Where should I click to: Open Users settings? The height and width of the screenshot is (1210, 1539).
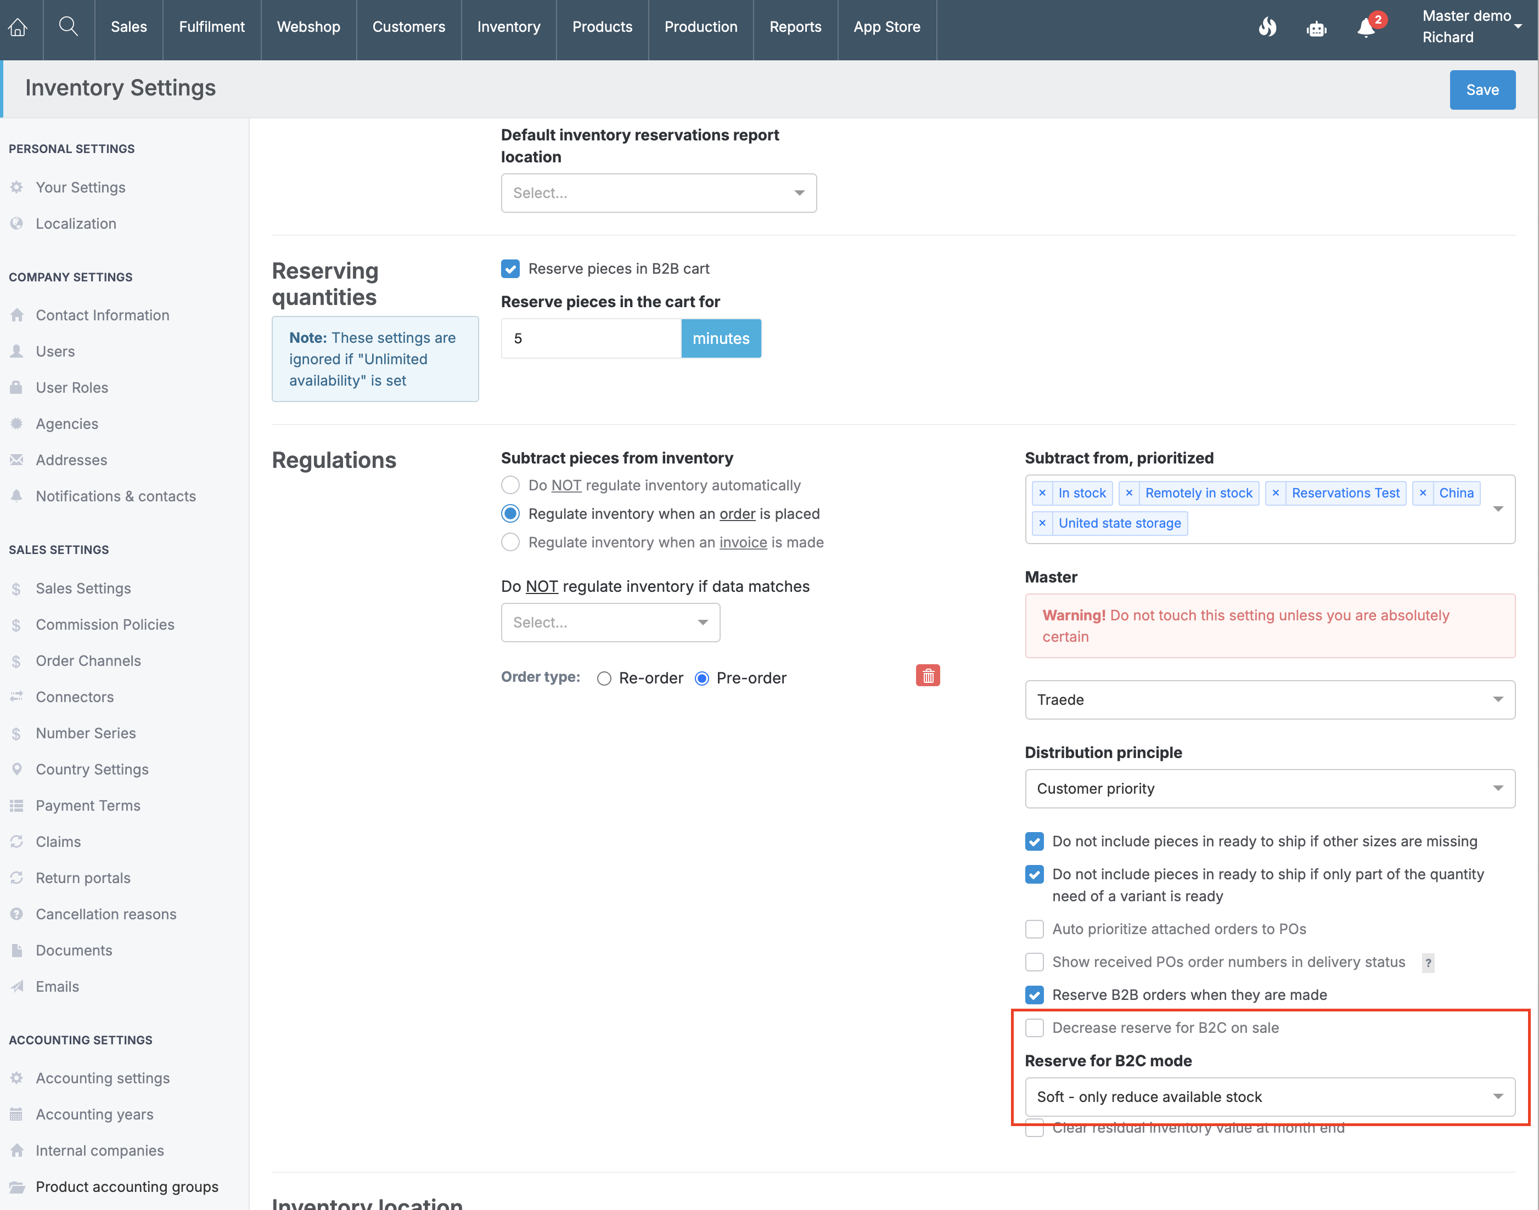click(55, 352)
